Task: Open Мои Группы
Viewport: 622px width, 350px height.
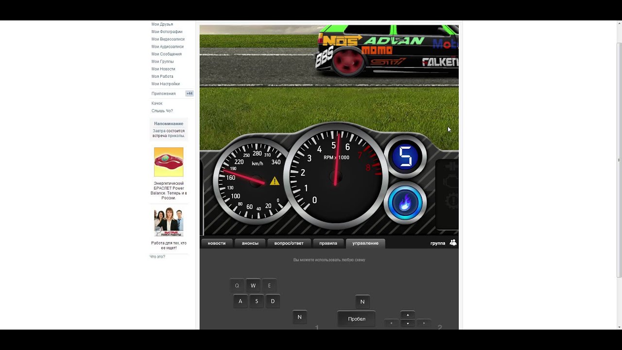Action: (162, 61)
